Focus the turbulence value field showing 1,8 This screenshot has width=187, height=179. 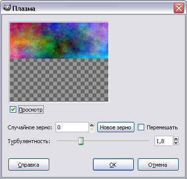click(164, 141)
